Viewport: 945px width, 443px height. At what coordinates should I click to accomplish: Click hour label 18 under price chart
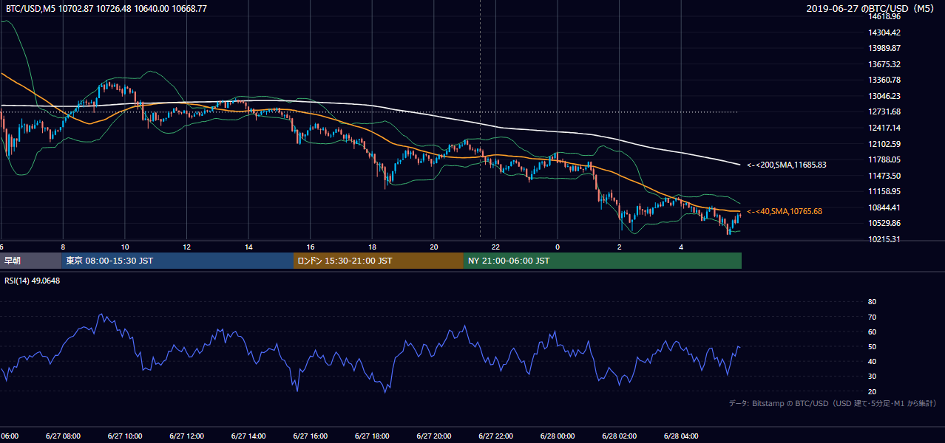click(372, 247)
